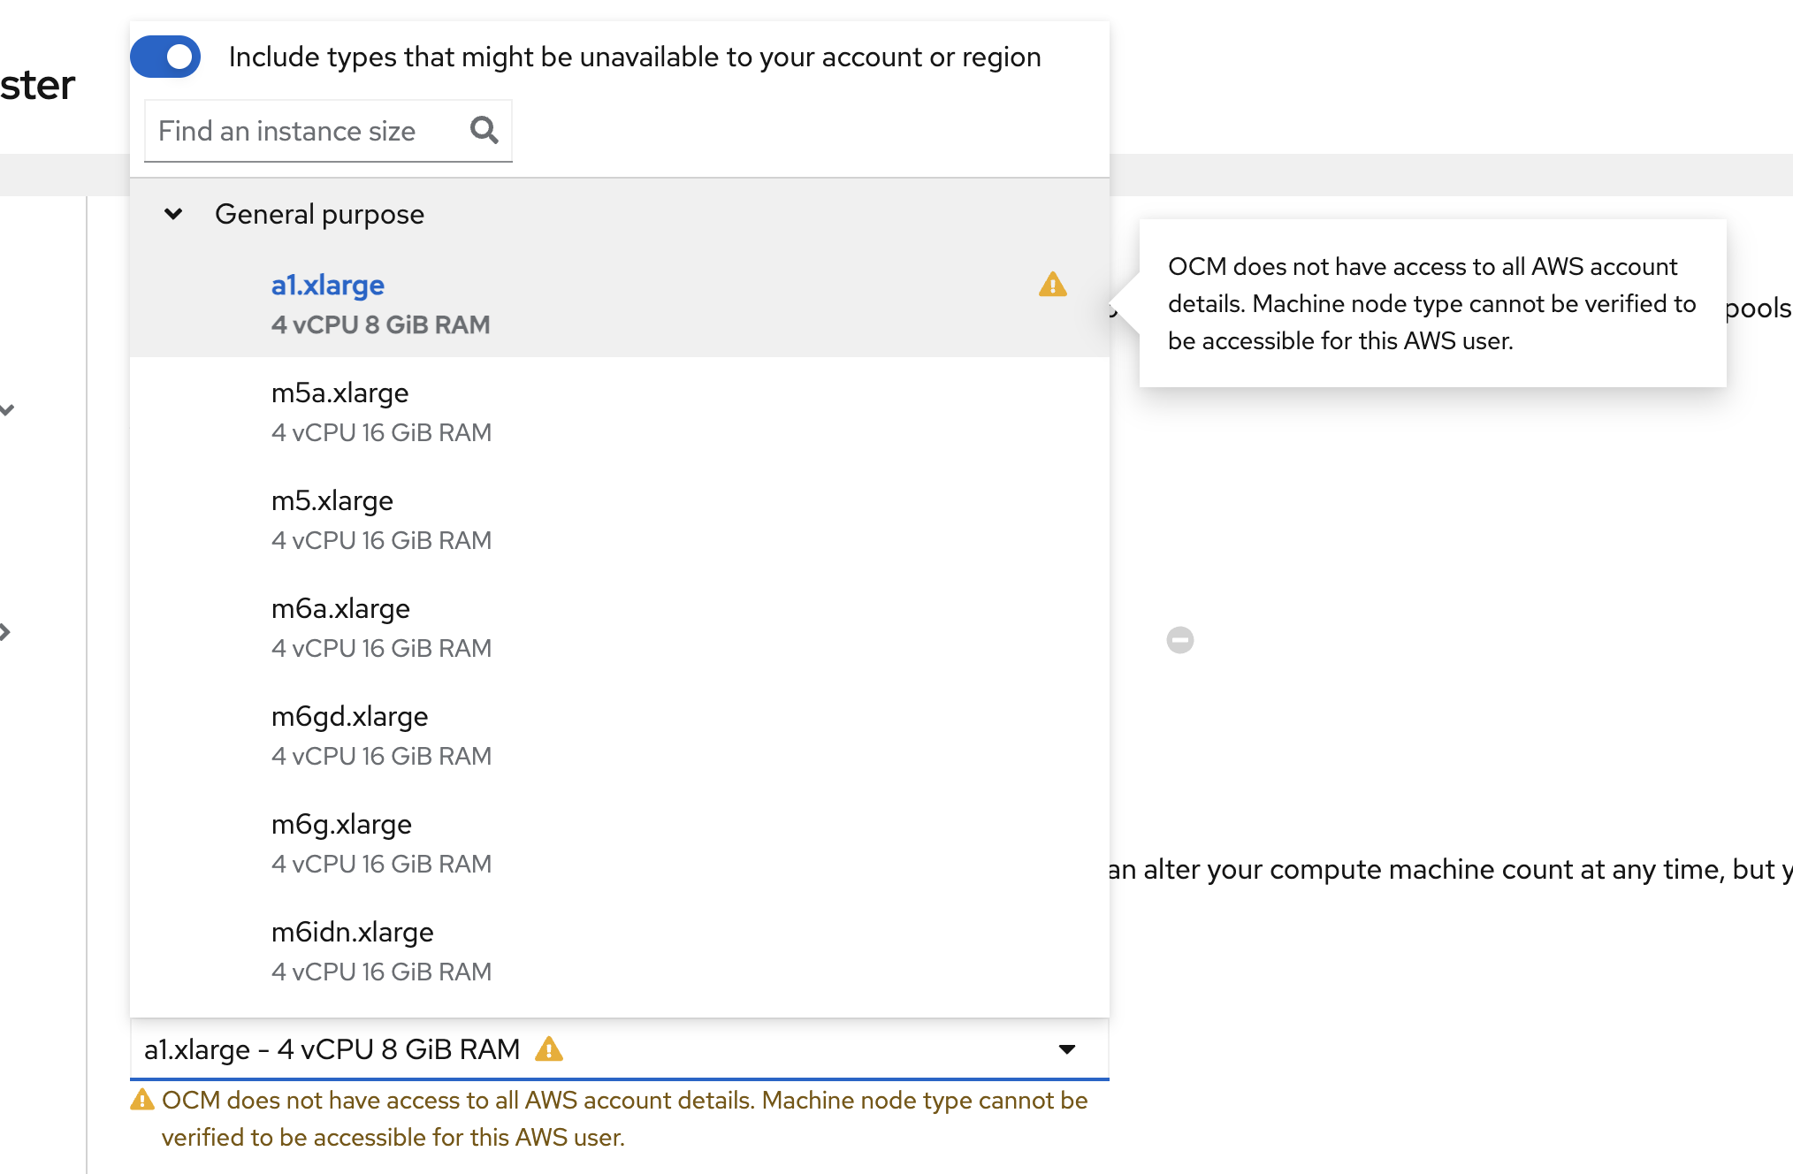Screen dimensions: 1793x1174
Task: Click warning icon next to OCM helper text
Action: click(141, 1101)
